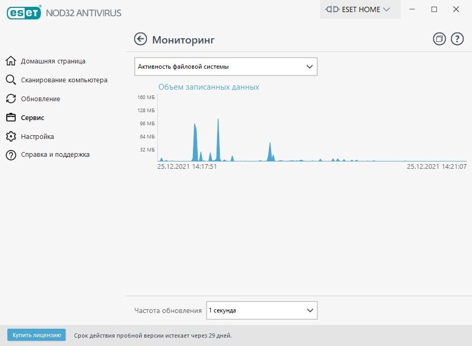472x346 pixels.
Task: Click the 160 МБ axis label
Action: point(146,97)
